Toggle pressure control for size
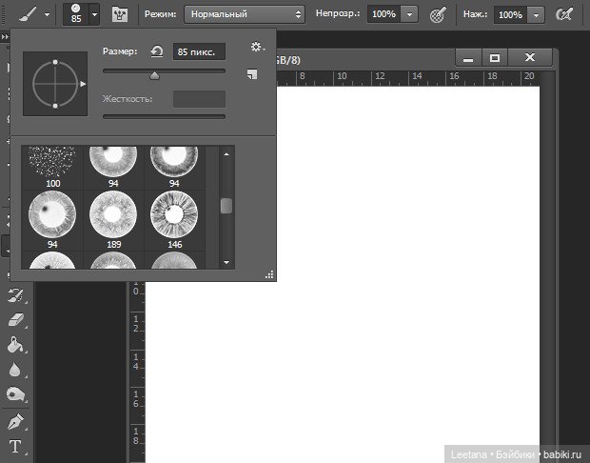 [564, 14]
